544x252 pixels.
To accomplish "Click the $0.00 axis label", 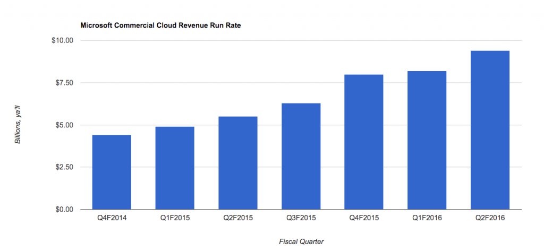I will click(x=64, y=210).
